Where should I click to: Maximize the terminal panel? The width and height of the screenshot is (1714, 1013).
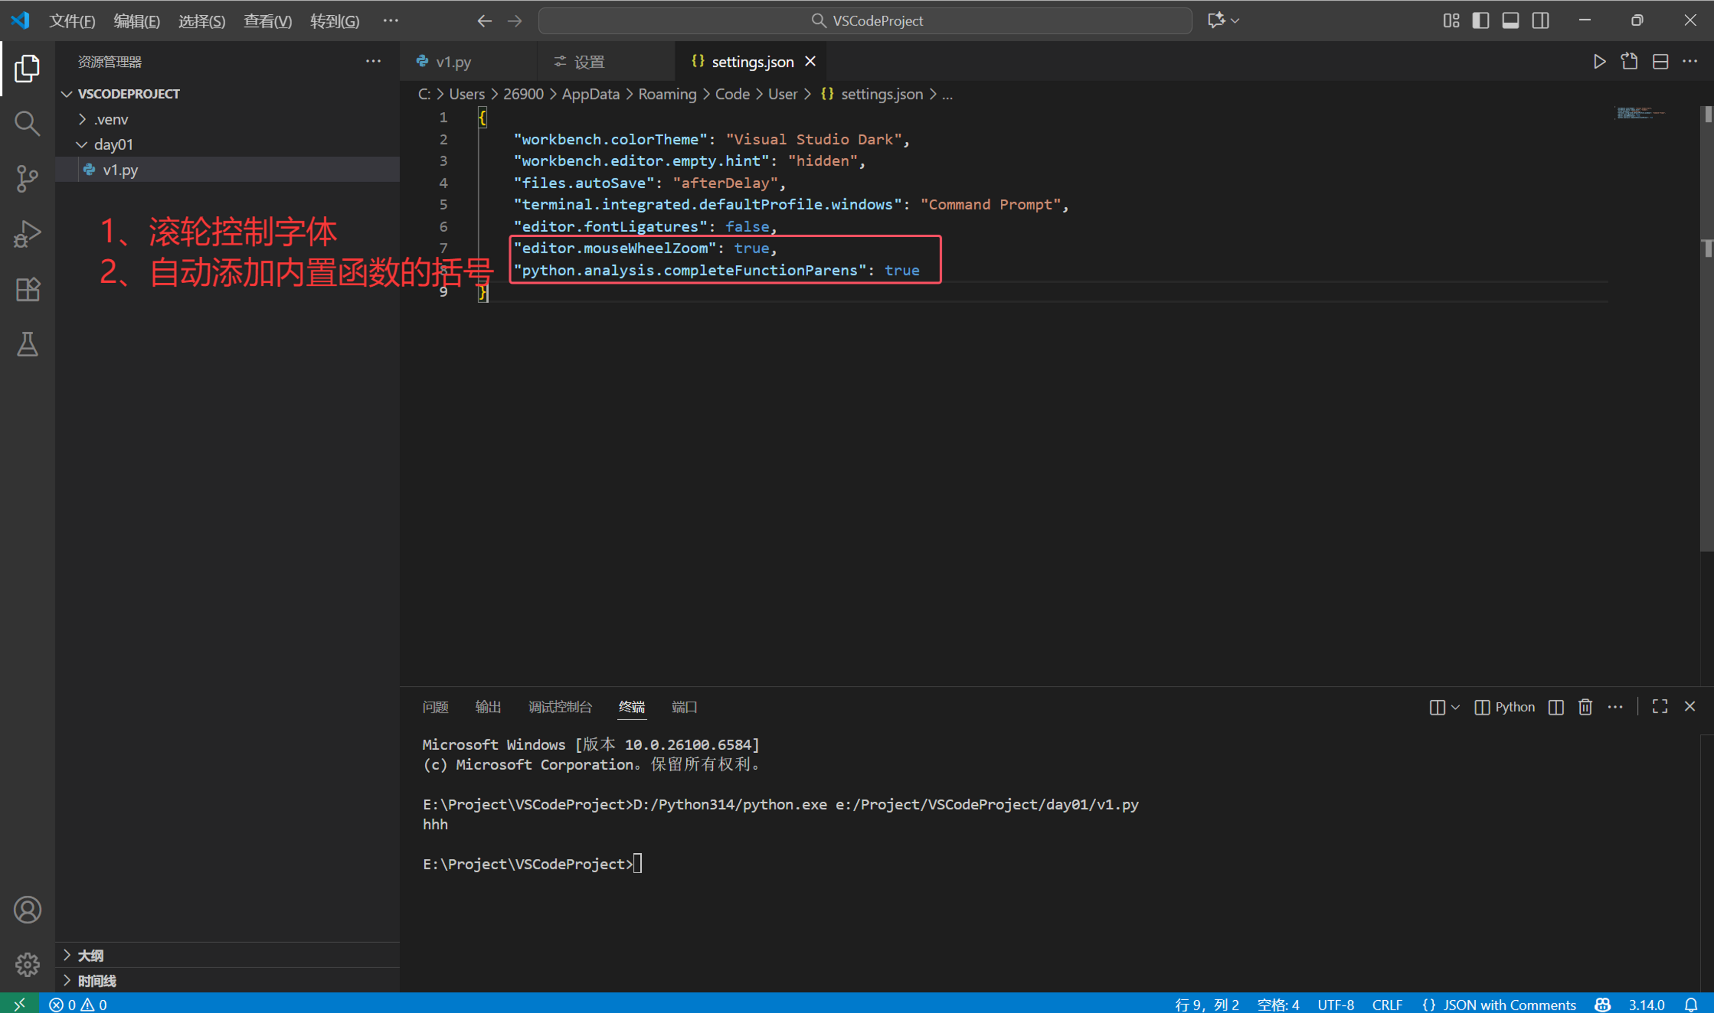(x=1659, y=706)
